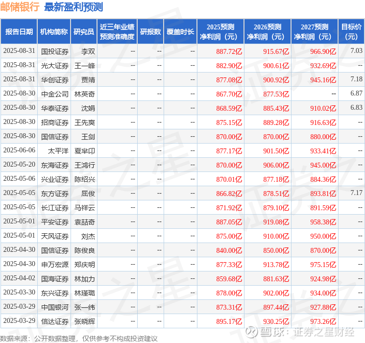365x343 pixels.
Task: Click date 2025-06-06 cell
Action: [x=19, y=150]
